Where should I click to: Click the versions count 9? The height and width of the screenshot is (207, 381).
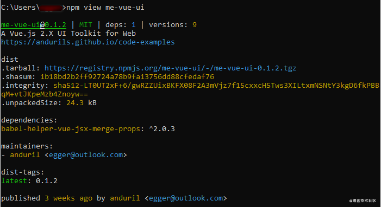(195, 25)
